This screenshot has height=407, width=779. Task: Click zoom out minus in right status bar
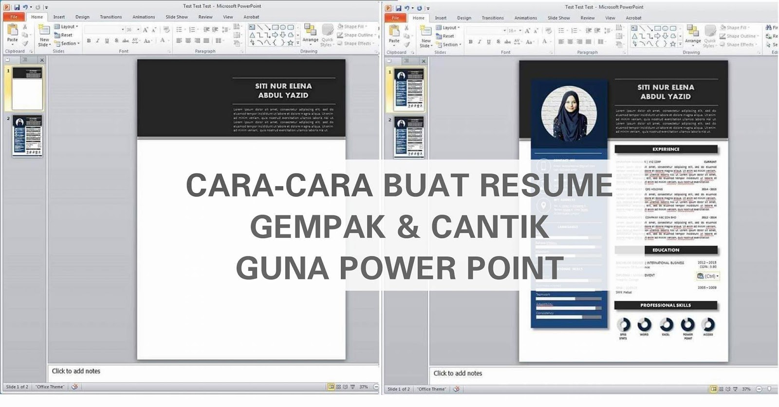pos(759,389)
